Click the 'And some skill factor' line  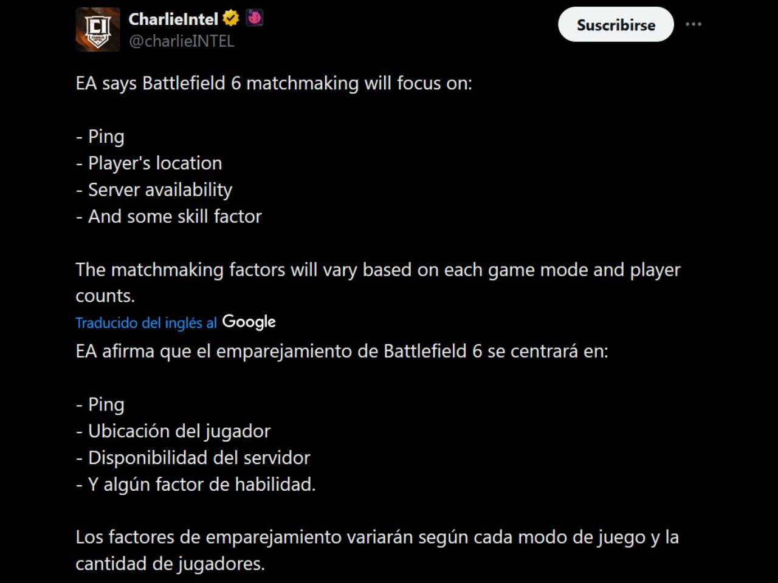(x=169, y=217)
